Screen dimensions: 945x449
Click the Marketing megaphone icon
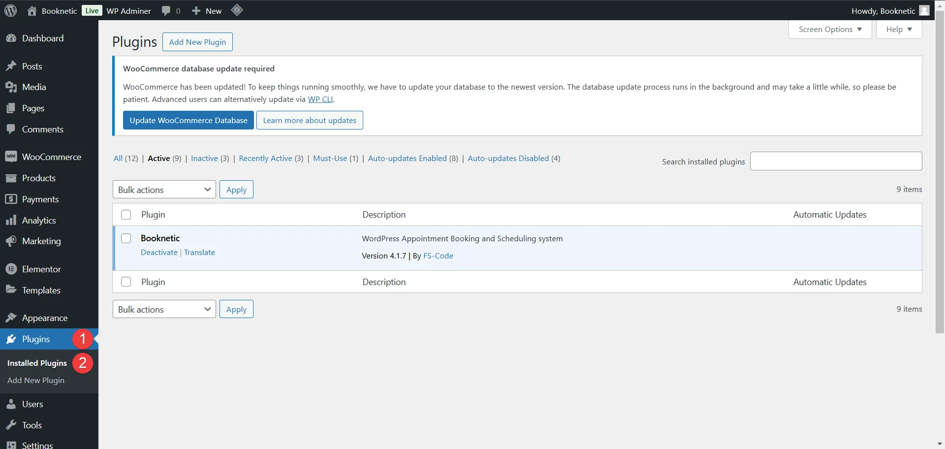(11, 241)
